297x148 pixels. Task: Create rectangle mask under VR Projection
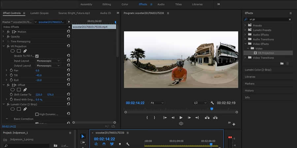point(19,51)
